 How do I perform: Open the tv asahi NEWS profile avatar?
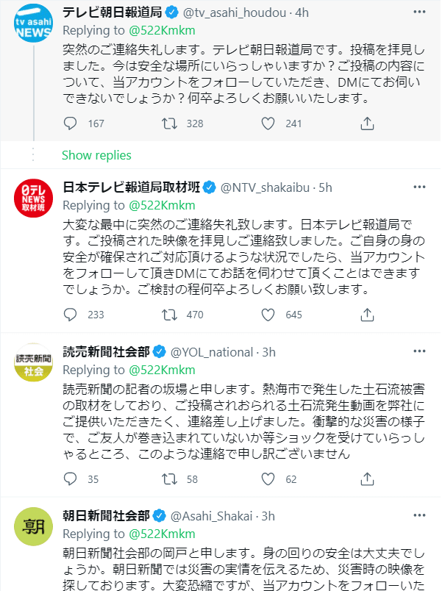point(34,23)
